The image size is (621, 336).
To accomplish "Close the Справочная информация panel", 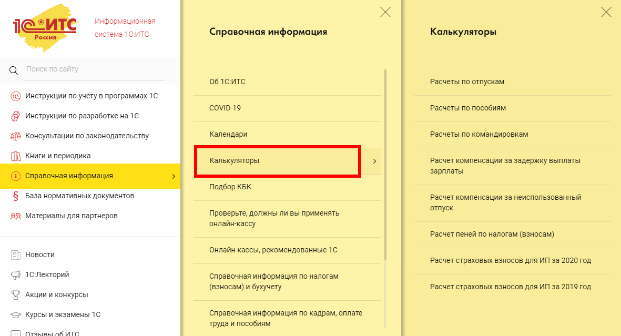I will tap(385, 12).
